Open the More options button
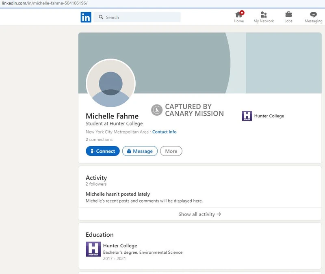The height and width of the screenshot is (274, 325). click(x=171, y=151)
